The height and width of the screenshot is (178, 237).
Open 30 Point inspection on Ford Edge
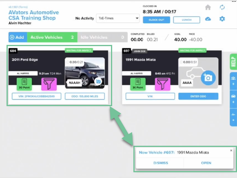(24, 84)
